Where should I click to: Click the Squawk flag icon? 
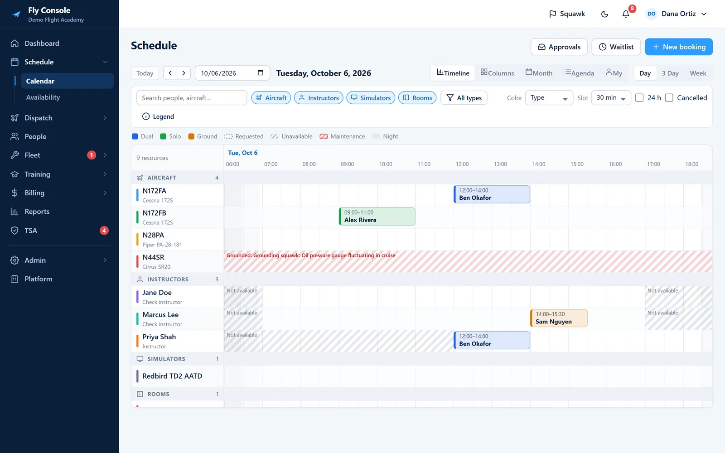pyautogui.click(x=552, y=14)
